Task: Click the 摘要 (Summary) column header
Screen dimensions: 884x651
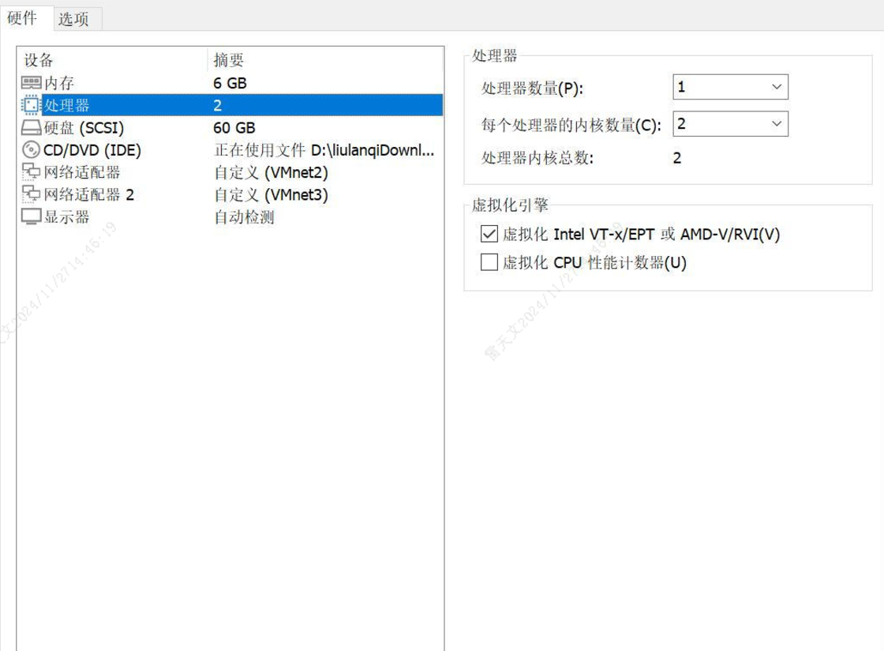Action: coord(229,60)
